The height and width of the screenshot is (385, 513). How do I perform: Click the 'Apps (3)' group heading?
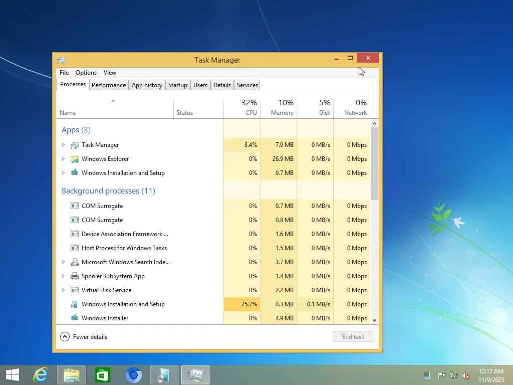tap(76, 130)
